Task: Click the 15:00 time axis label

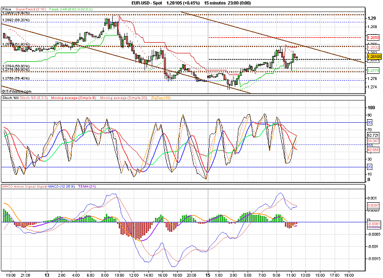Action: click(320, 276)
